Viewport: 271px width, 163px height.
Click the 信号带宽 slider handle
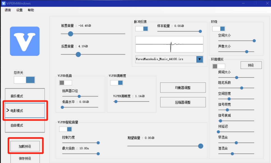pyautogui.click(x=228, y=110)
